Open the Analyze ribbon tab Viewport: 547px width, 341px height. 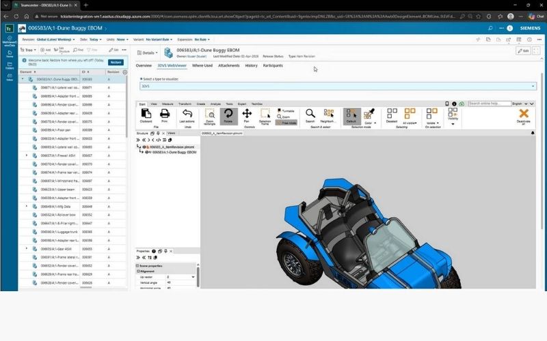click(x=215, y=104)
